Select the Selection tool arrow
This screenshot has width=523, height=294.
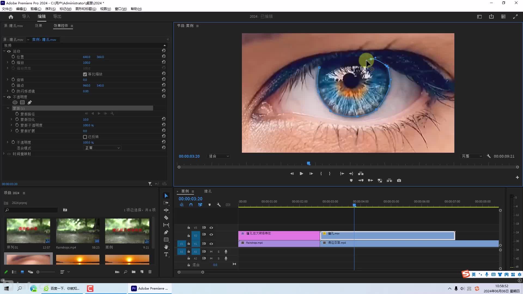click(x=166, y=196)
